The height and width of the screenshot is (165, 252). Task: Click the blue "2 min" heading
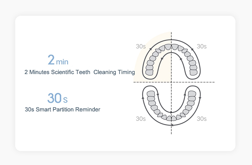click(x=58, y=60)
